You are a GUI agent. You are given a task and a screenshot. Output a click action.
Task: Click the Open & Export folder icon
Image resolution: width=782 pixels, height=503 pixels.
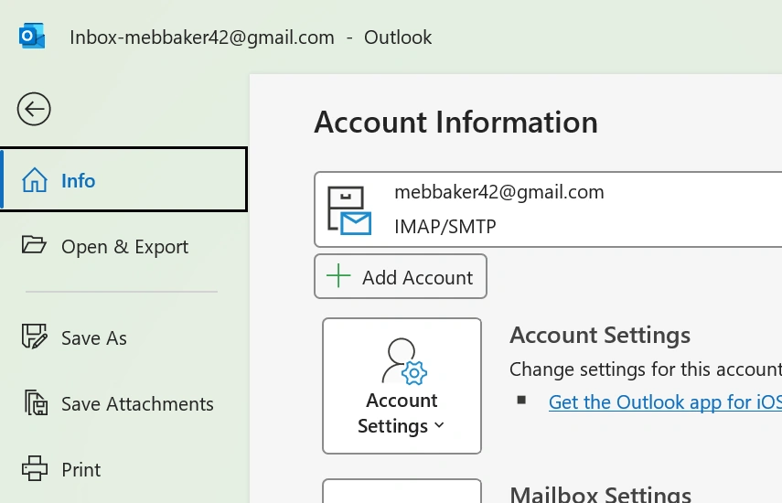[34, 245]
